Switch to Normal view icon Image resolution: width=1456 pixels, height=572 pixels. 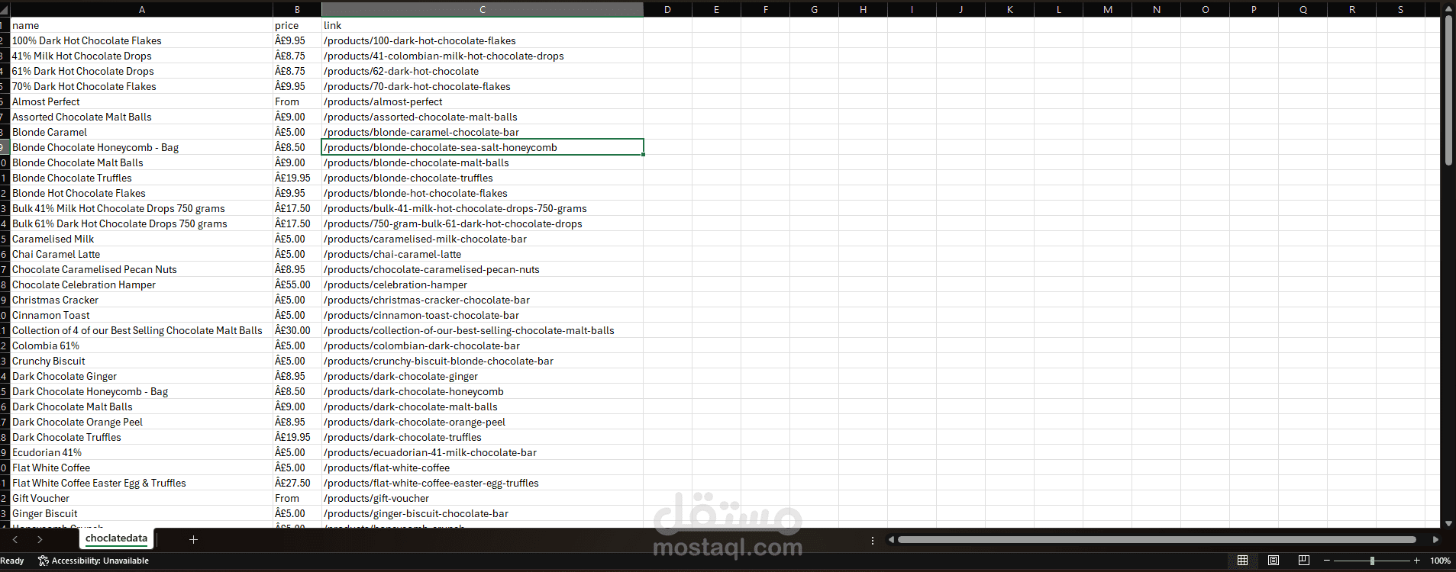tap(1242, 561)
